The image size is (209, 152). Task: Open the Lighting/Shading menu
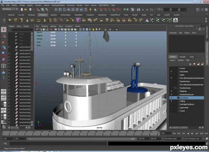[58, 5]
